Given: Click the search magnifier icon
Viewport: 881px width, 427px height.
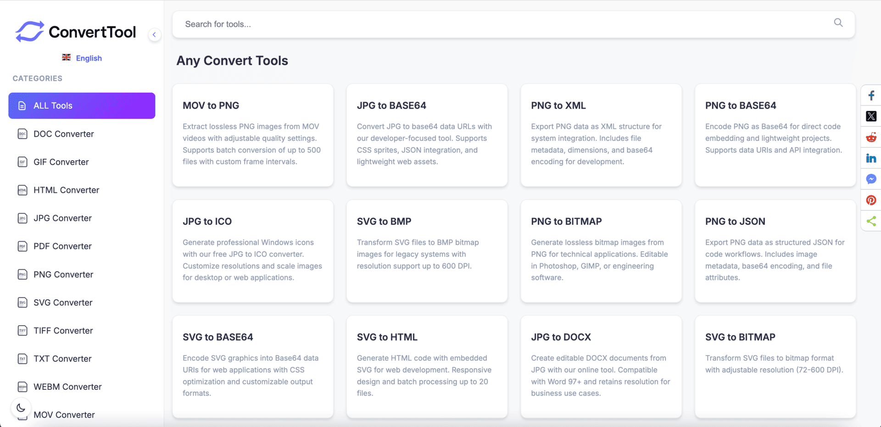Looking at the screenshot, I should (x=838, y=23).
